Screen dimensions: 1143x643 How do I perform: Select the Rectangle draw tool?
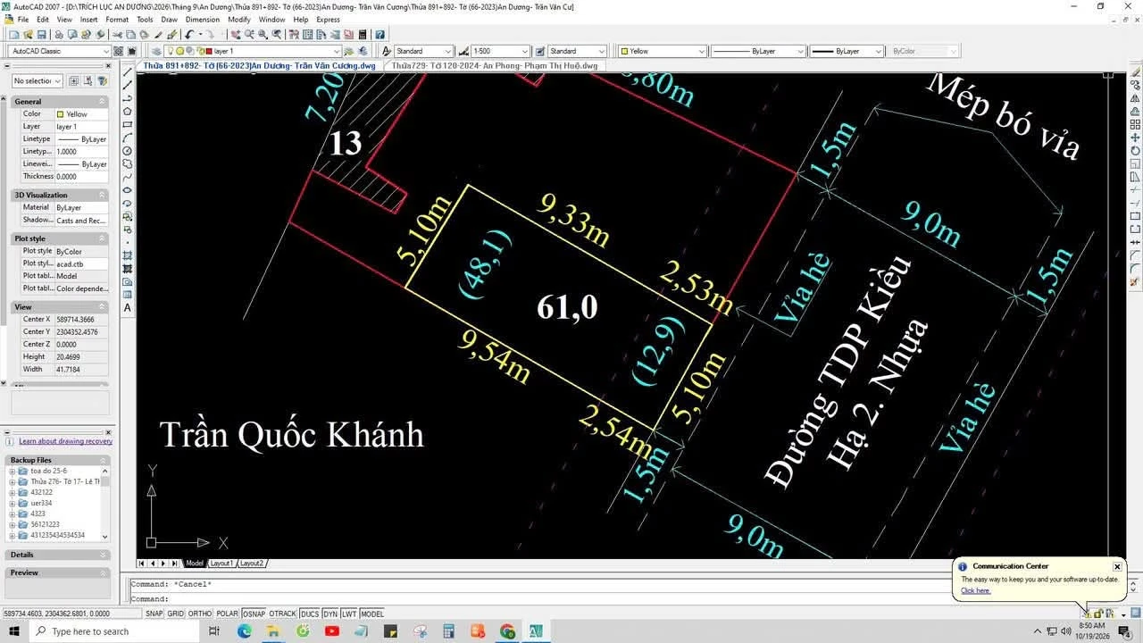[128, 124]
